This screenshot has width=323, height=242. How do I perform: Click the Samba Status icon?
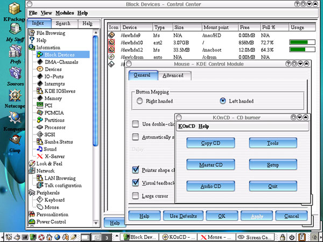40,142
